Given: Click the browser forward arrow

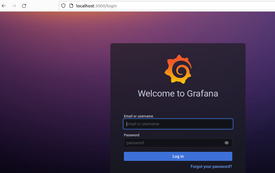Looking at the screenshot, I should [14, 6].
